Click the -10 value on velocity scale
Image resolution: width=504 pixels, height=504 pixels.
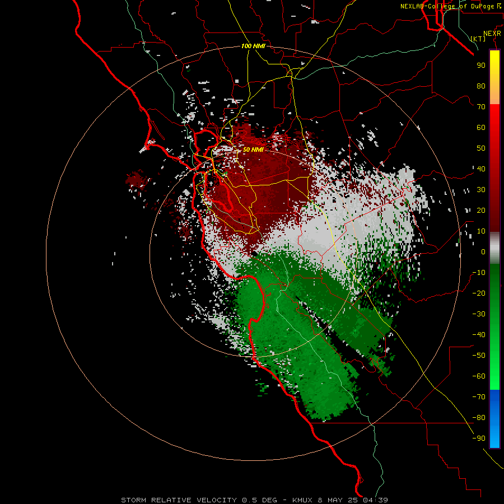(x=479, y=273)
